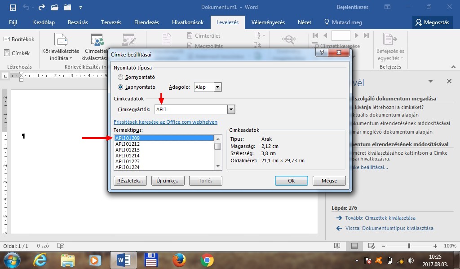Click zoom out minus button
Image resolution: width=460 pixels, height=269 pixels.
(384, 246)
